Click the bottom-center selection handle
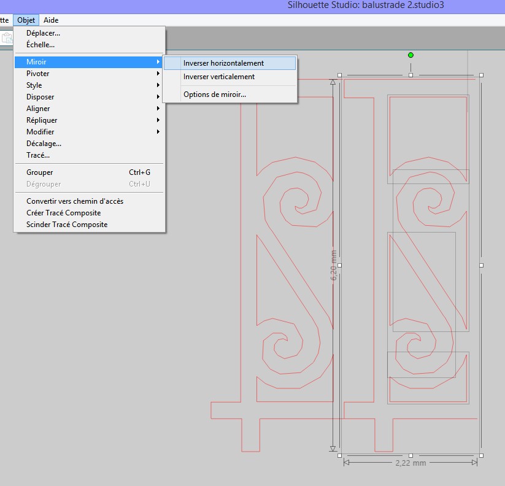Screen dimensions: 505x486 click(411, 455)
